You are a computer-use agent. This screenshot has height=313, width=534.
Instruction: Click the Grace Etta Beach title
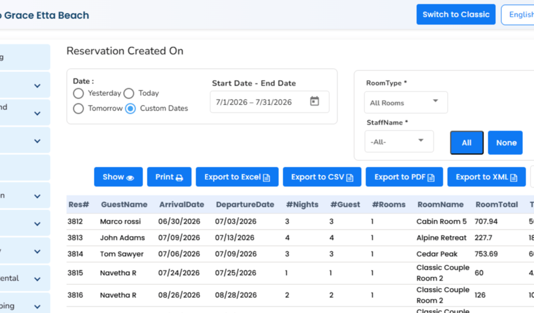click(47, 15)
